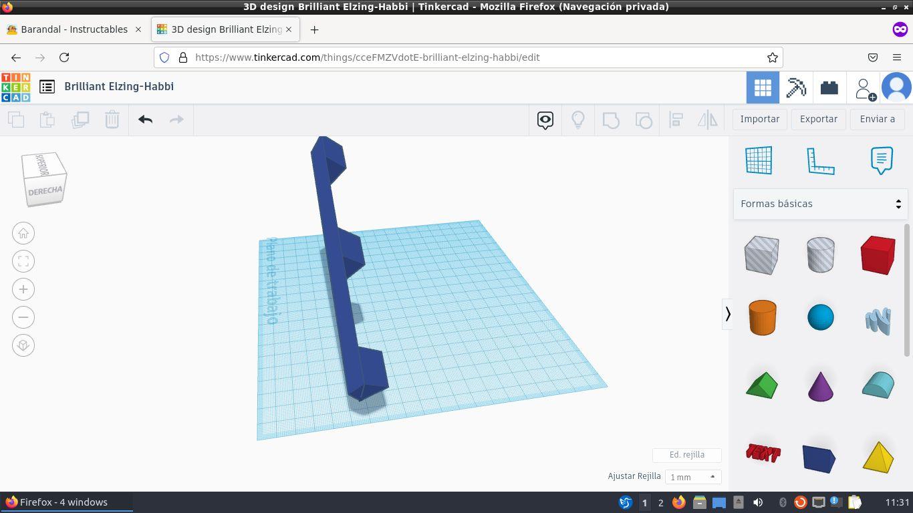913x513 pixels.
Task: Zoom out with the minus button
Action: (x=23, y=317)
